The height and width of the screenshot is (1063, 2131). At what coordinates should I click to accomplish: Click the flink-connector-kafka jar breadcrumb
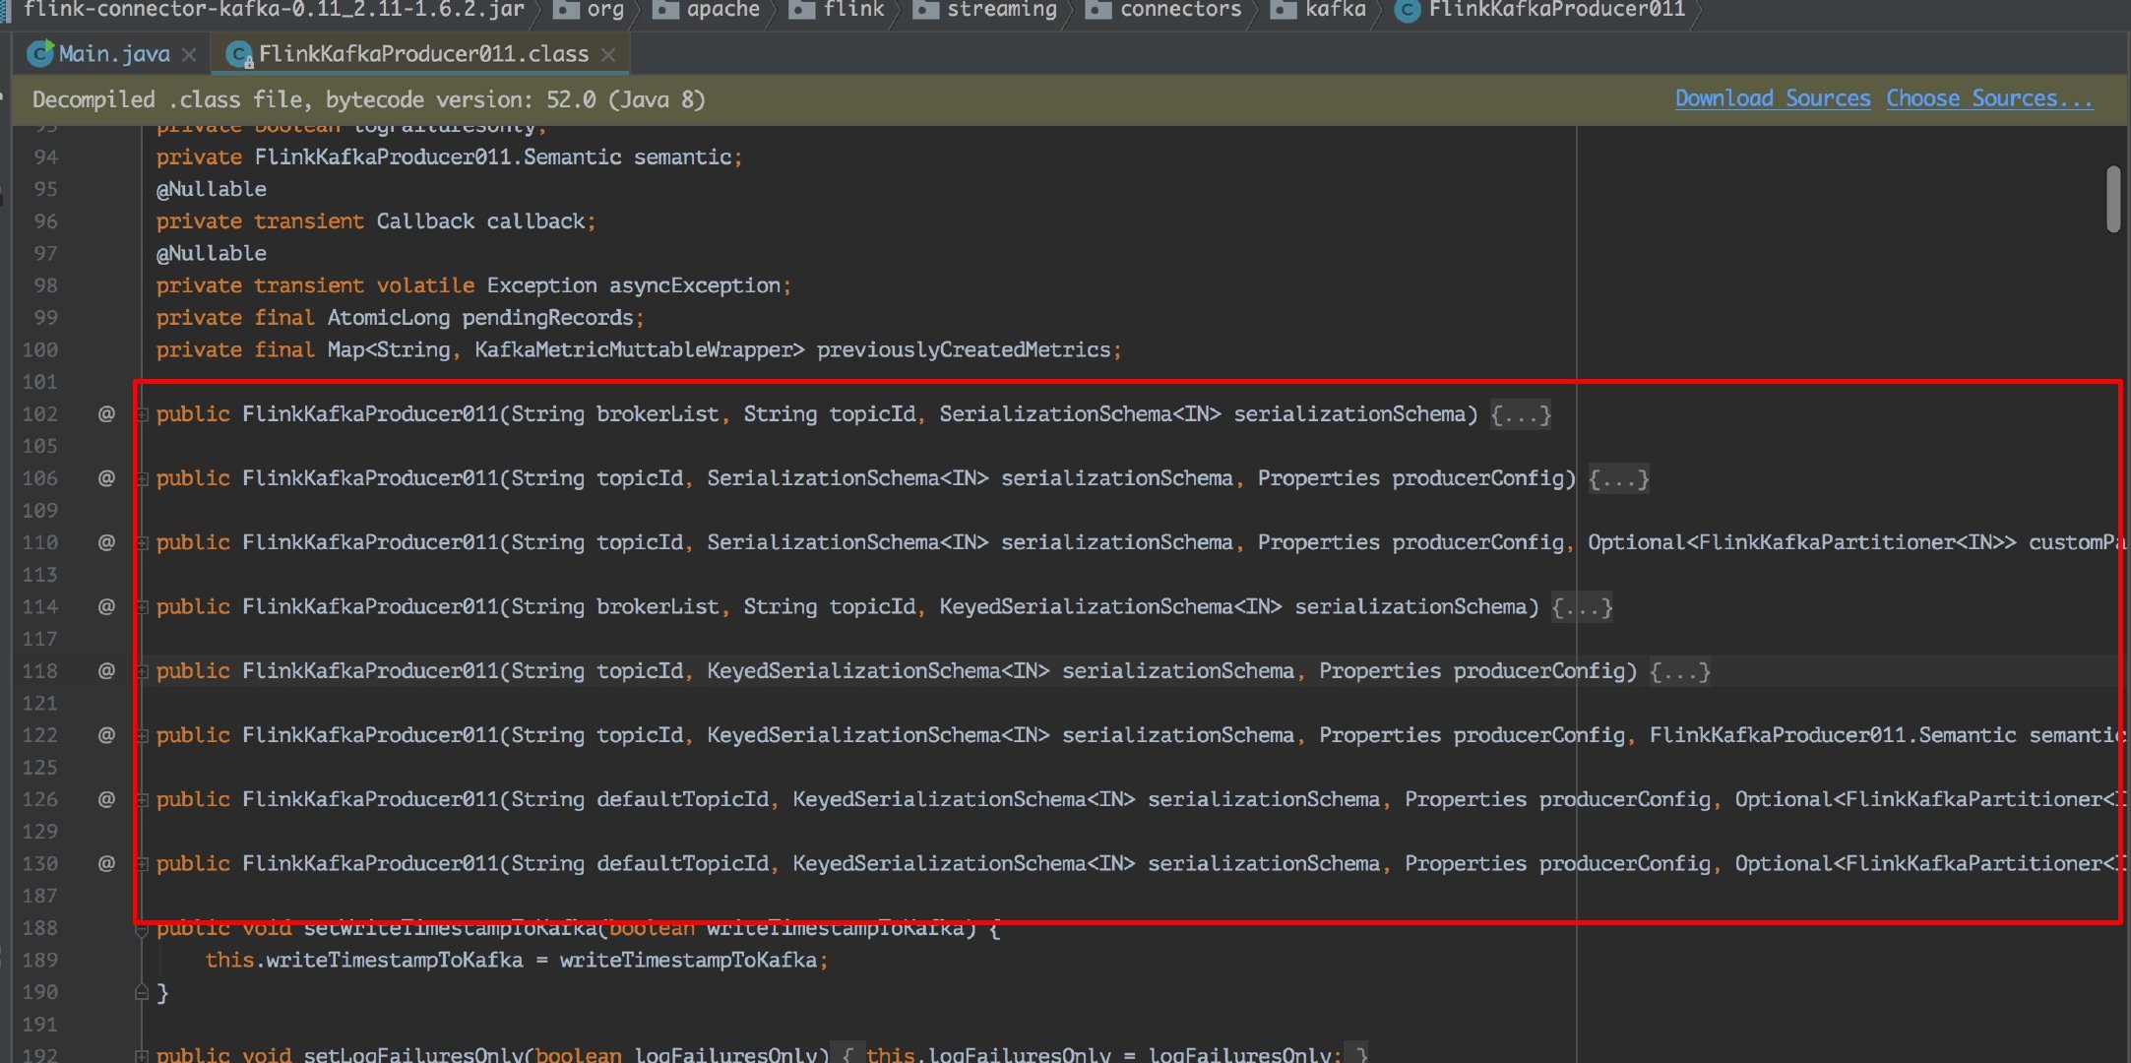(274, 10)
